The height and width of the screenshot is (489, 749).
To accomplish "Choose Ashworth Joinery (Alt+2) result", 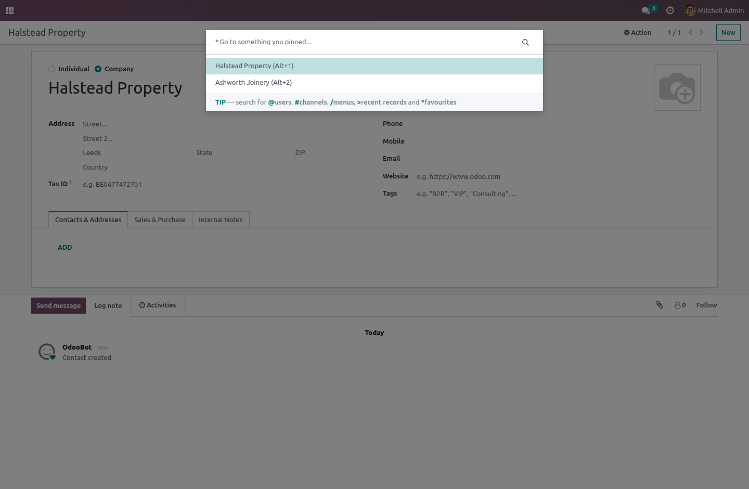I will click(374, 83).
